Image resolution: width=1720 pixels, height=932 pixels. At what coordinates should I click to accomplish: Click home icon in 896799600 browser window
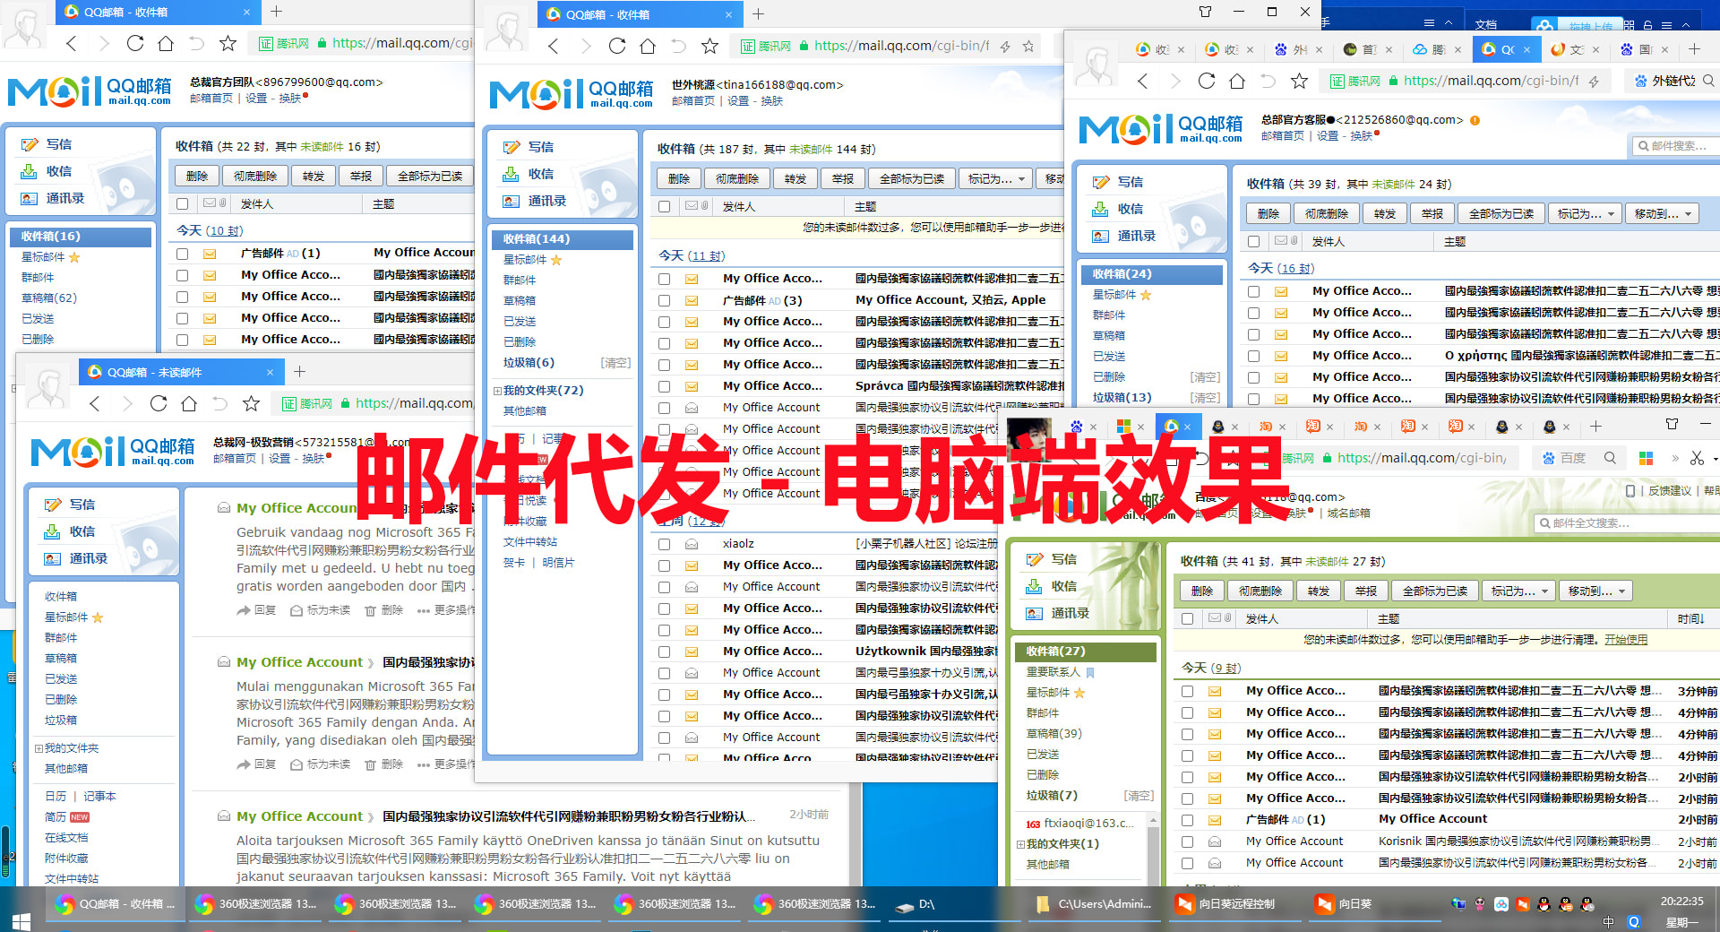coord(166,43)
